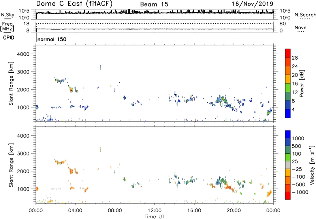The height and width of the screenshot is (219, 316).
Task: Click the "80" tick on Nave axis
Action: pos(282,24)
